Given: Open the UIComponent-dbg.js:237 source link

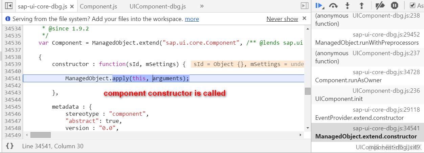Looking at the screenshot, I should (x=386, y=53).
